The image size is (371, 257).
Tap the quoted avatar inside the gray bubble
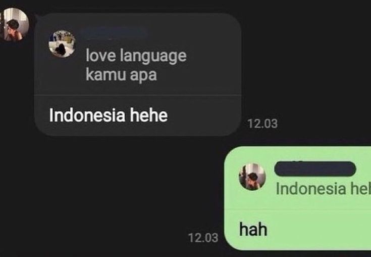pos(62,44)
